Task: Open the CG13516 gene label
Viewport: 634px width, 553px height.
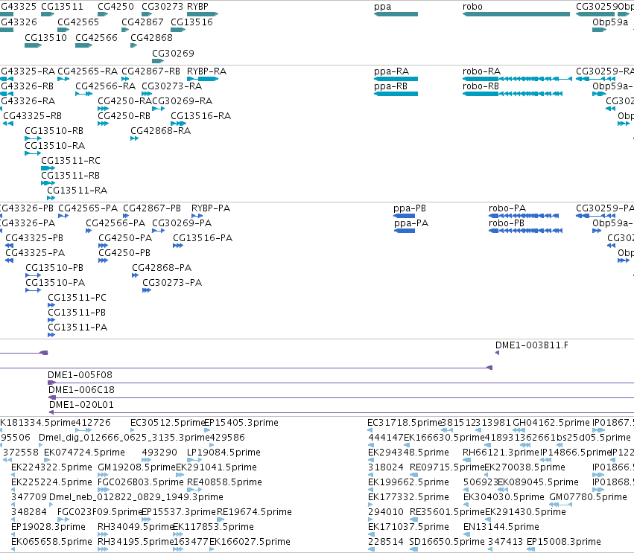Action: pyautogui.click(x=191, y=22)
